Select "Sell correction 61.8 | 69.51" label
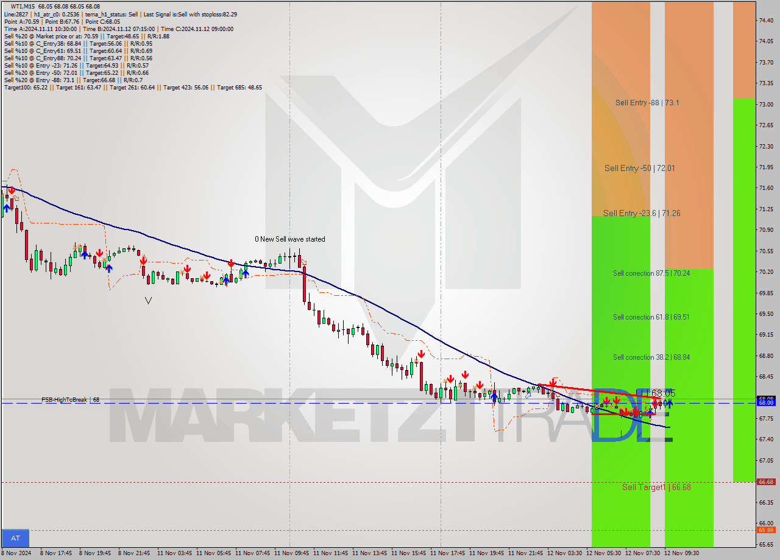 pyautogui.click(x=651, y=317)
